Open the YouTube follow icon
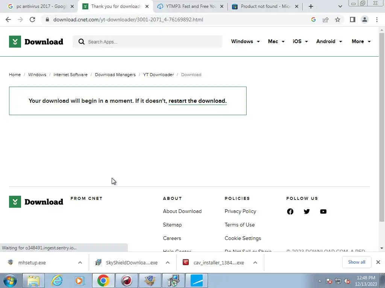 click(323, 211)
